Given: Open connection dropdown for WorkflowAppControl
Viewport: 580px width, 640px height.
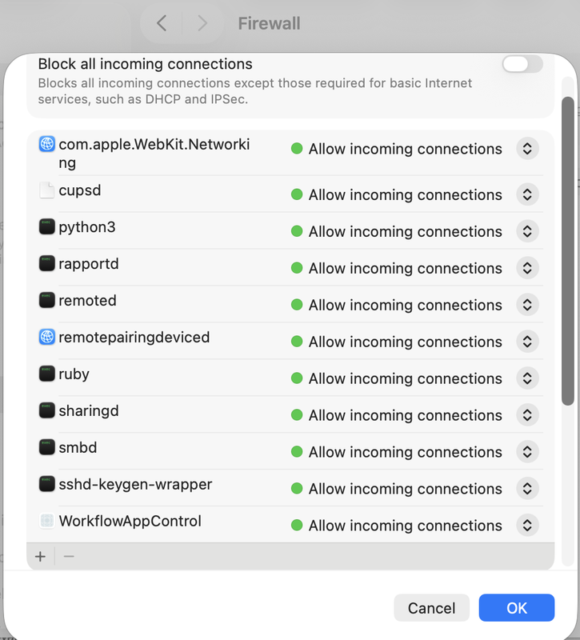Looking at the screenshot, I should point(527,525).
